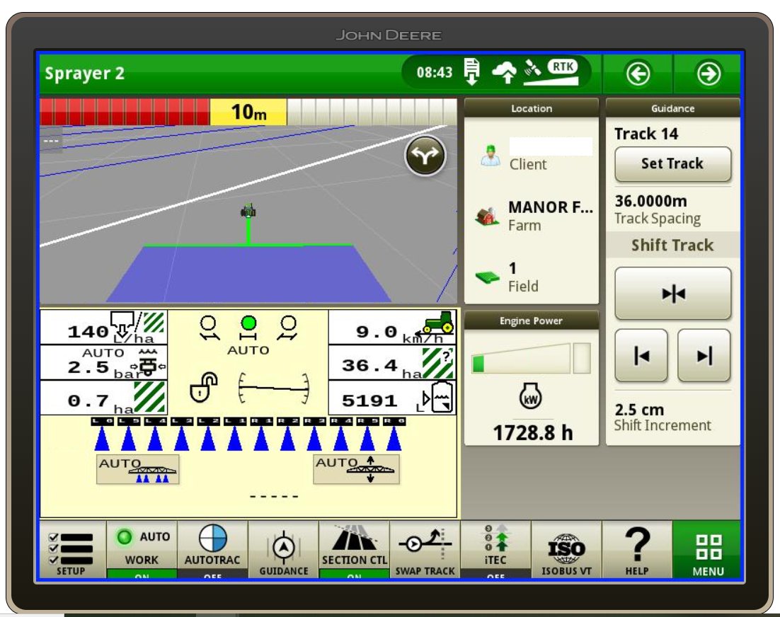The image size is (780, 617).
Task: Tap the Sprayer 2 title
Action: point(84,73)
